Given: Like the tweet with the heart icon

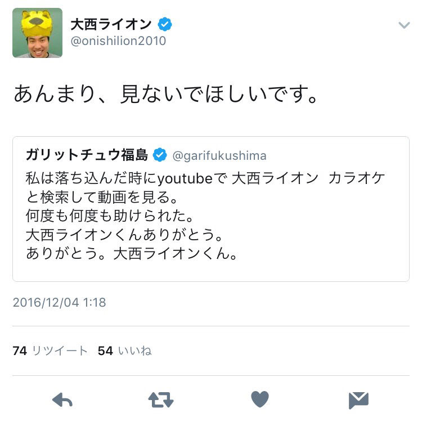Looking at the screenshot, I should 260,399.
